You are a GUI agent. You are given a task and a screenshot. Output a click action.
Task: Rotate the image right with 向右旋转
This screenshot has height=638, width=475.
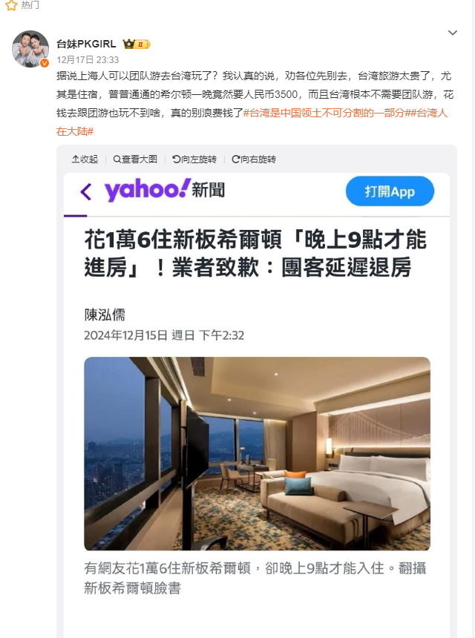254,159
